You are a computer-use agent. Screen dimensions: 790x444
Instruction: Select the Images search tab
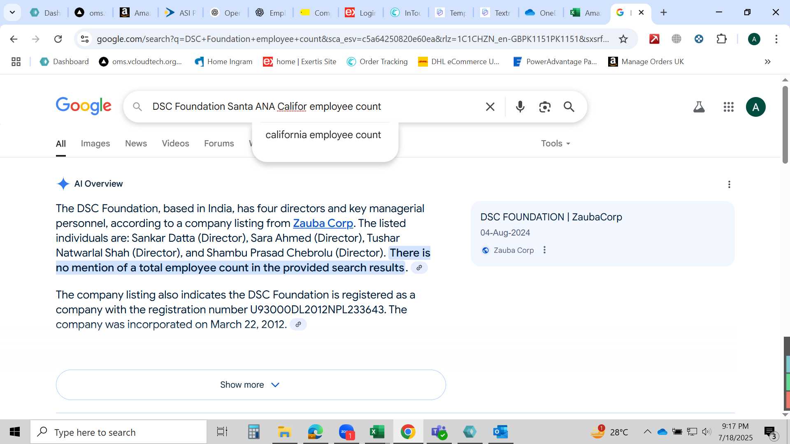coord(95,143)
